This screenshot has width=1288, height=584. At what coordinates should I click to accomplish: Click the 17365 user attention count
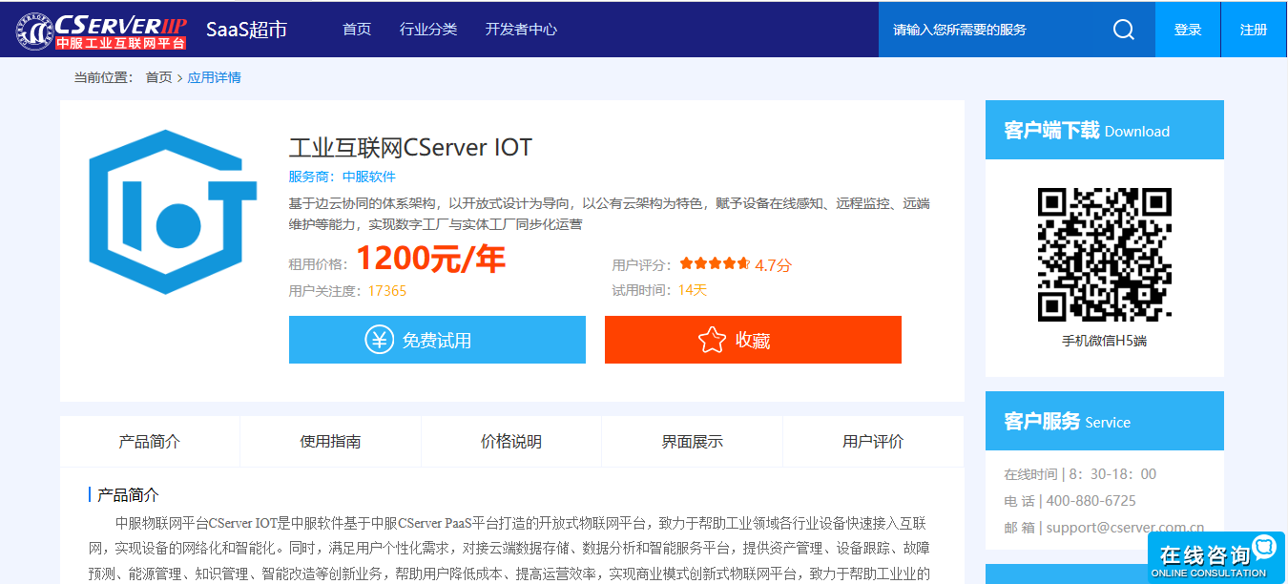387,291
